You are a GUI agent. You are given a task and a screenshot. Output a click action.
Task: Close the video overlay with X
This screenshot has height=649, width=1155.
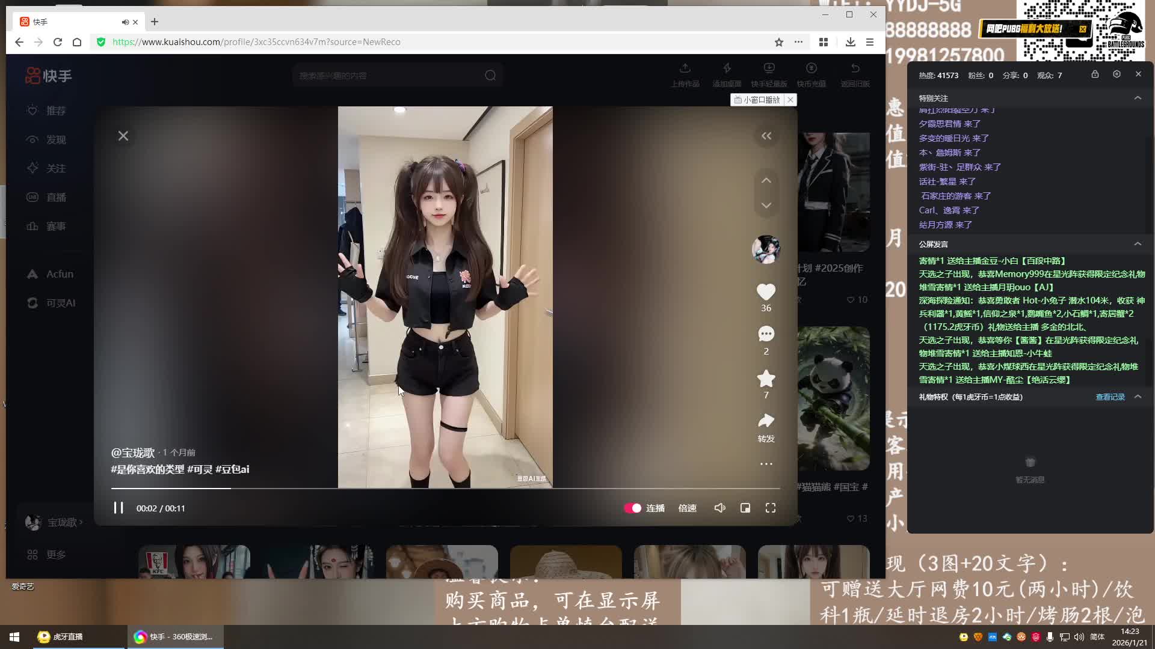(123, 136)
